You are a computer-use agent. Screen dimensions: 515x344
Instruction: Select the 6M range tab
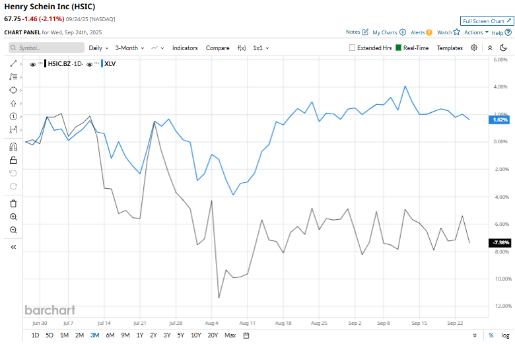coord(110,335)
